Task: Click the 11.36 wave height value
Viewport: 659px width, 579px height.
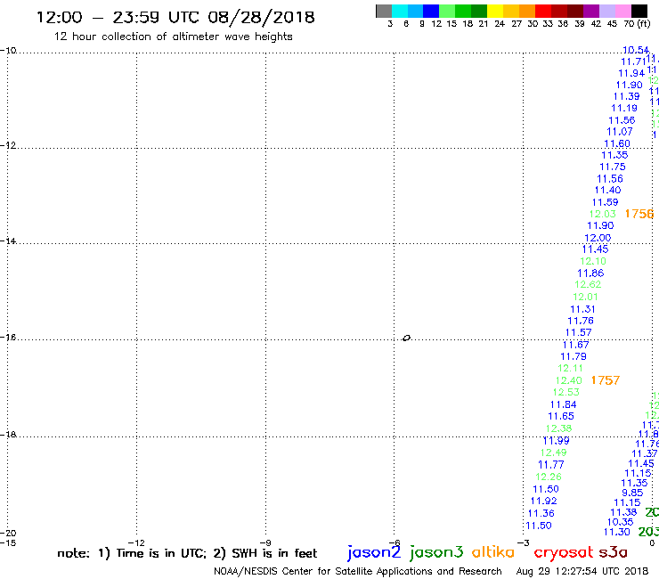Action: coord(541,513)
